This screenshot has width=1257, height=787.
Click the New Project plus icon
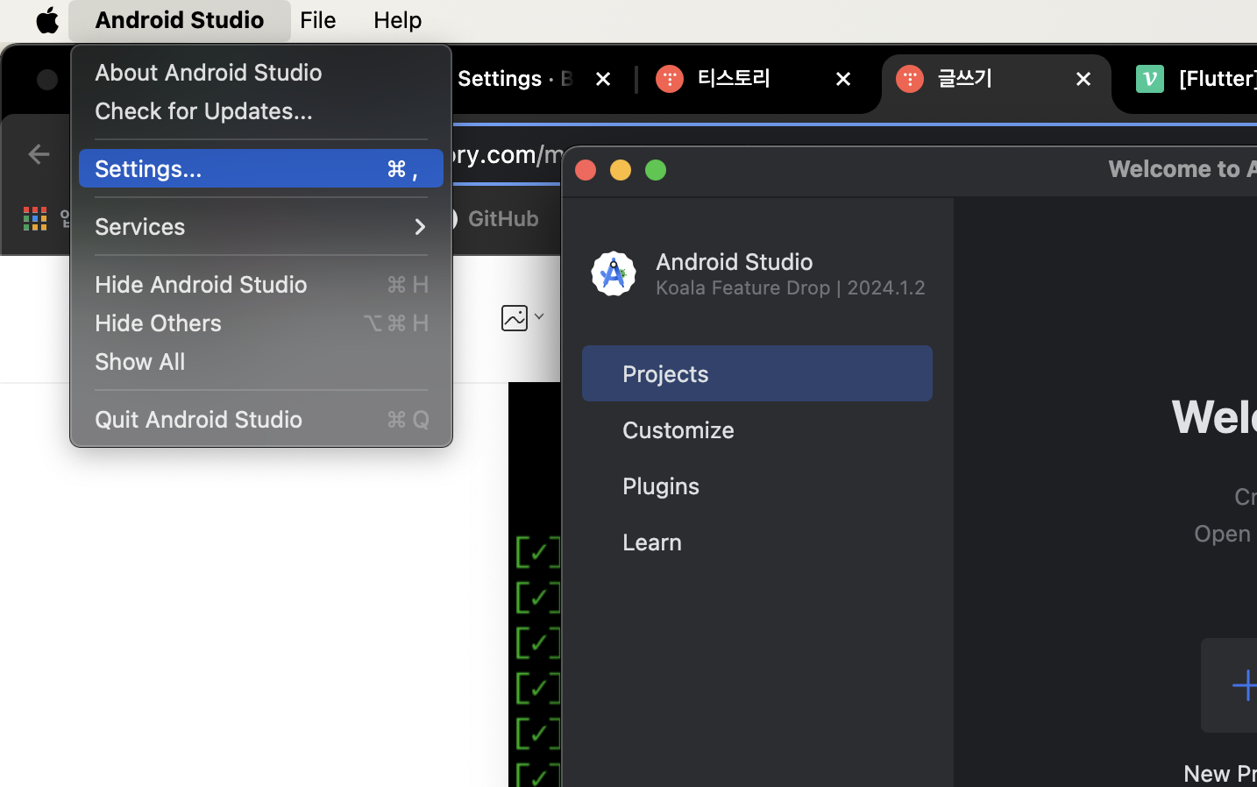1244,685
